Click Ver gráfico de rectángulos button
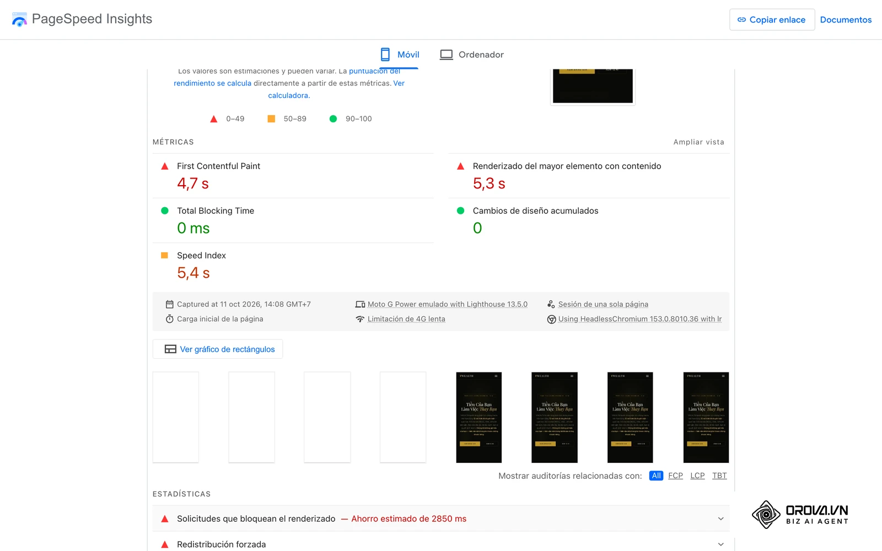 [218, 349]
